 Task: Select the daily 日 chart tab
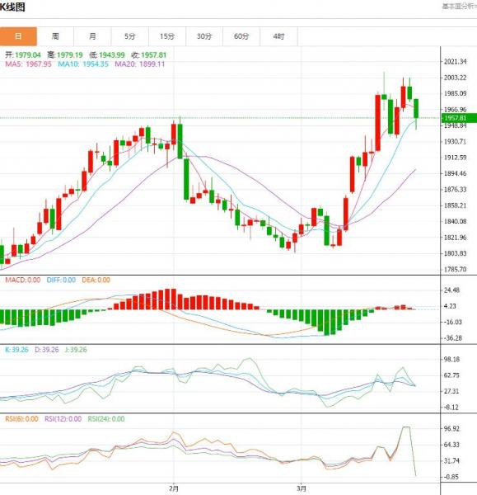coord(18,36)
